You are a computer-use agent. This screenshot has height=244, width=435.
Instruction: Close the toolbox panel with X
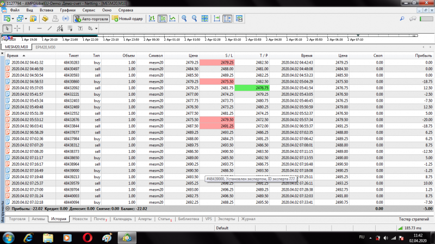[2, 53]
